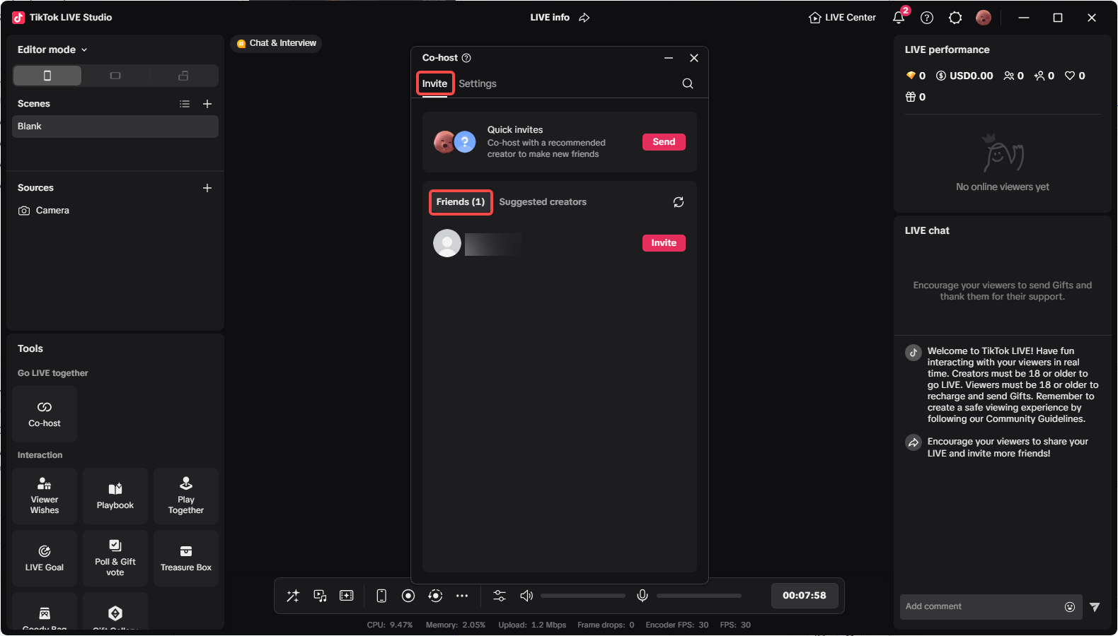The height and width of the screenshot is (636, 1118).
Task: Close the Co-host panel
Action: click(x=694, y=58)
